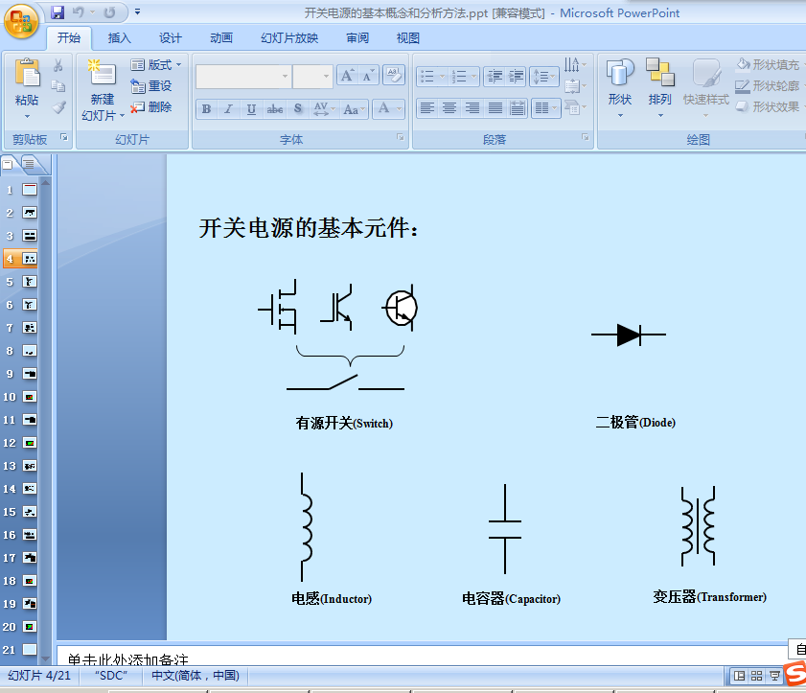Center align text
806x693 pixels.
(449, 108)
